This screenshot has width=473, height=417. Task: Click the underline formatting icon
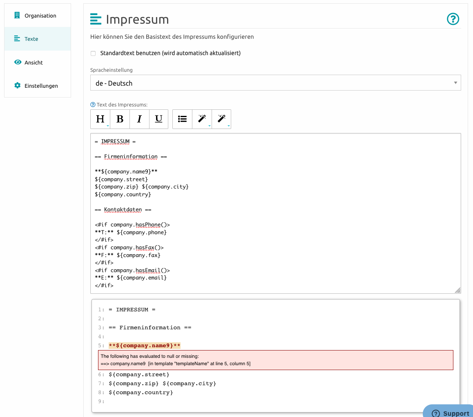pos(158,119)
